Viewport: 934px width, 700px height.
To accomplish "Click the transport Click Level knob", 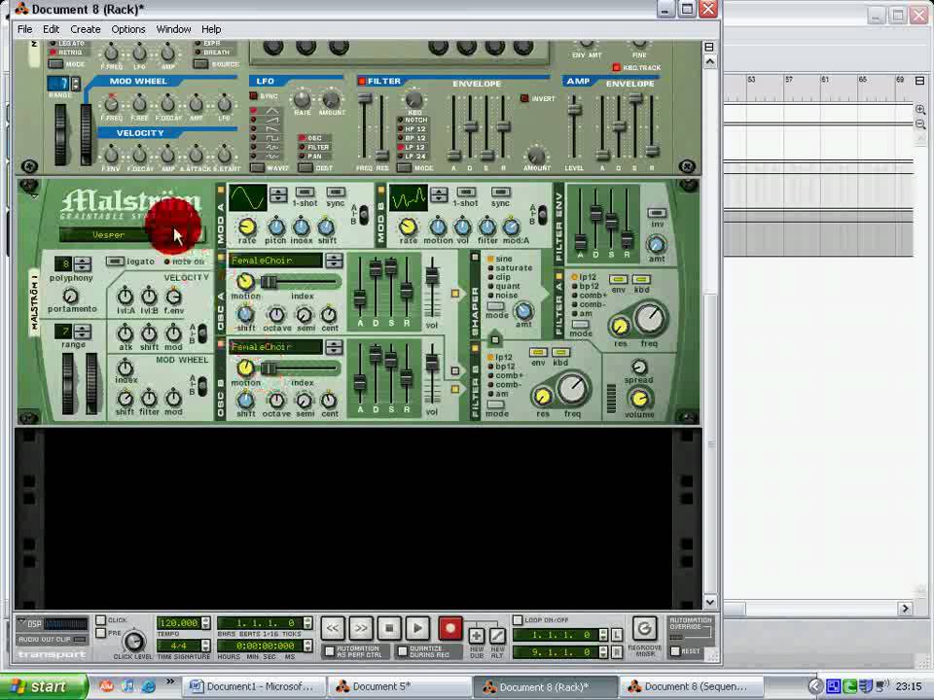I will (133, 641).
